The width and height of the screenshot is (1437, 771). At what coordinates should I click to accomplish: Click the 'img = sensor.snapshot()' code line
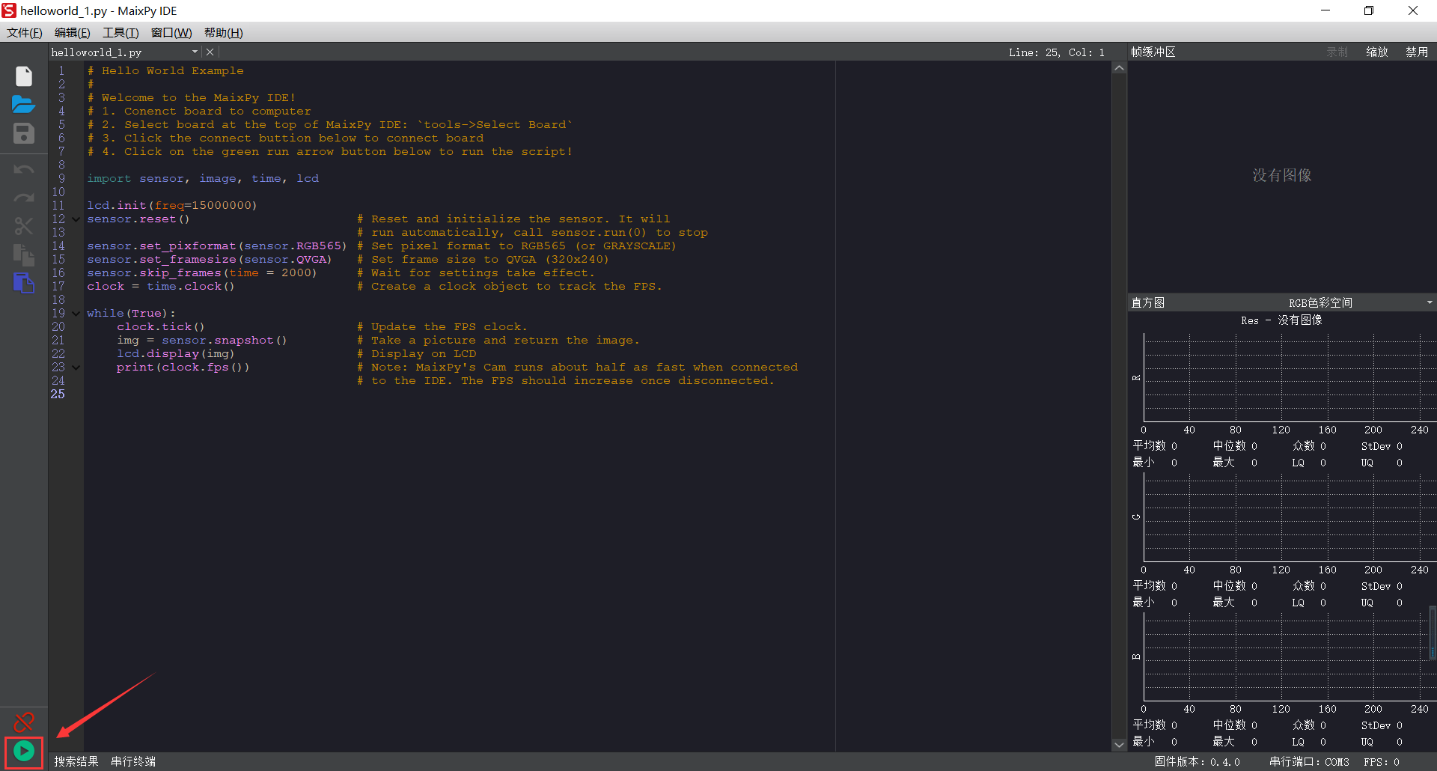pos(202,341)
